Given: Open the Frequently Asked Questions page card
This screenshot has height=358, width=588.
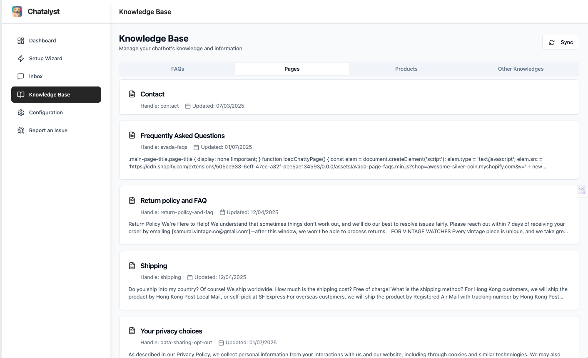Looking at the screenshot, I should point(182,136).
